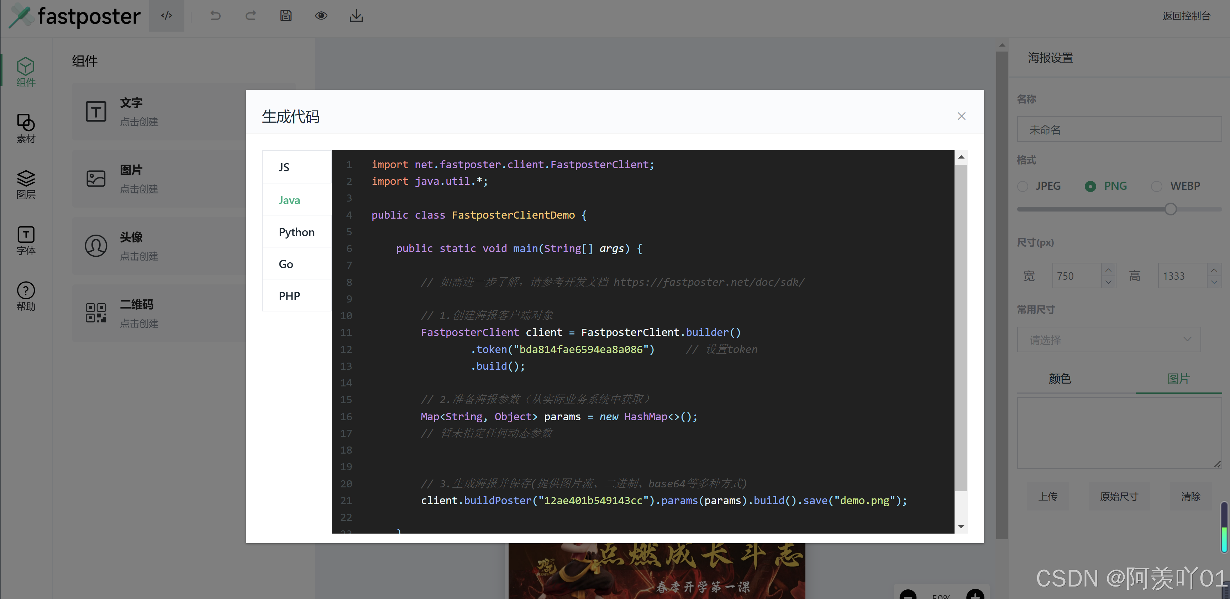Screen dimensions: 1230x599
Task: Select the JPEG format option
Action: (1023, 186)
